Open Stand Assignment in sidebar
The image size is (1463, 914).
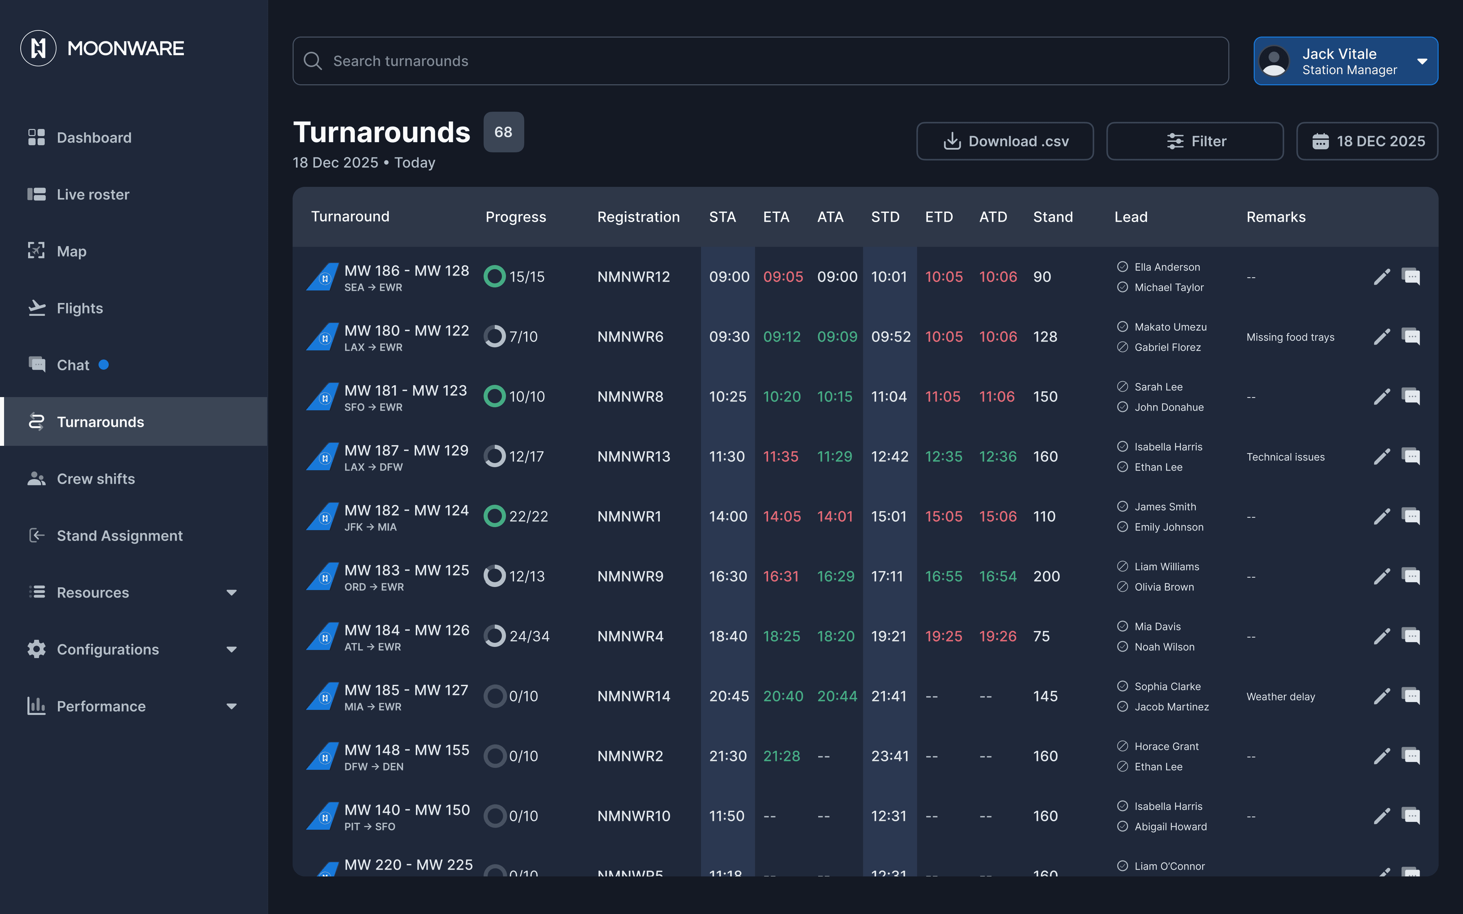point(119,536)
